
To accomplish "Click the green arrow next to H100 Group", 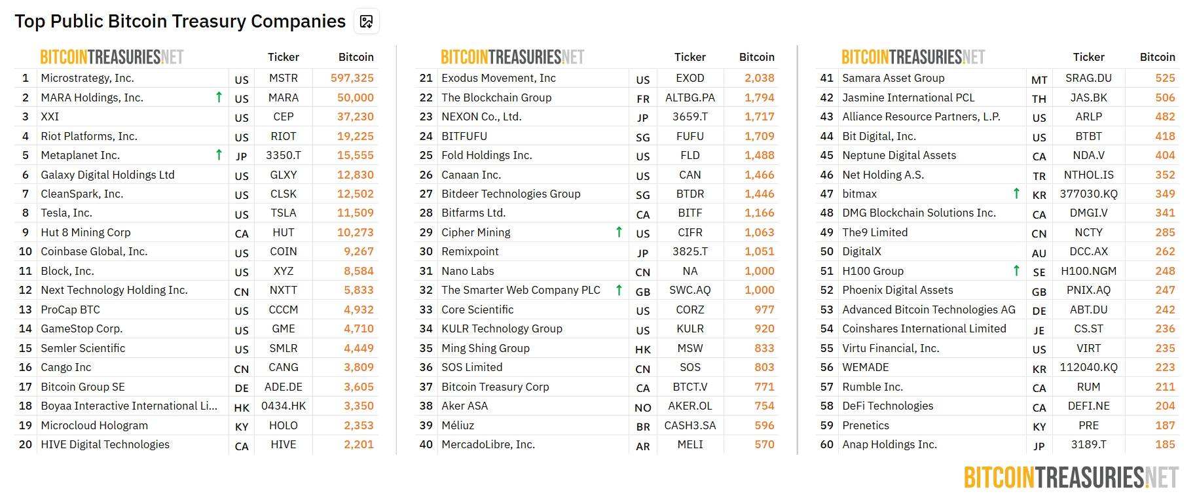I will (1016, 271).
